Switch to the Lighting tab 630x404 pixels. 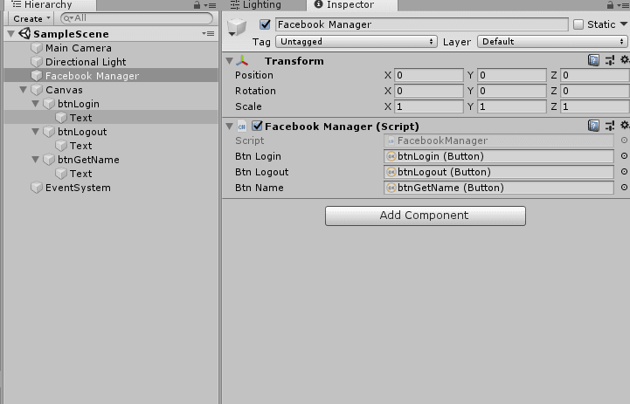[x=256, y=5]
